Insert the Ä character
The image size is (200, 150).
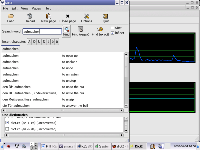[29, 42]
